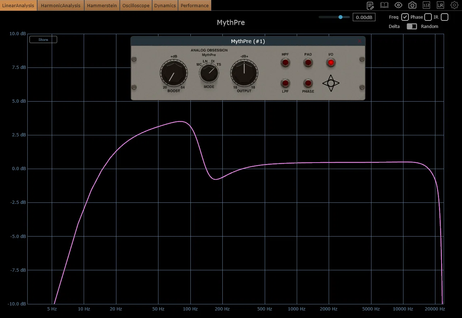Click the 1|2 channel compare icon
The width and height of the screenshot is (462, 318).
426,5
